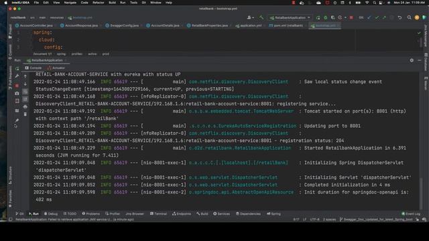
Task: Print console output with the printer icon
Action: tap(25, 106)
